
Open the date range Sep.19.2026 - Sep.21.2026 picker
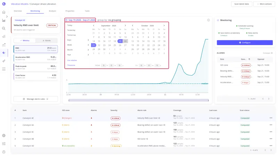(80, 20)
